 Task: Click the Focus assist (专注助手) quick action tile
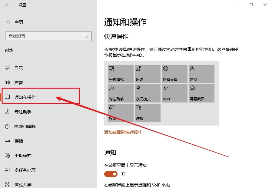click(x=121, y=93)
